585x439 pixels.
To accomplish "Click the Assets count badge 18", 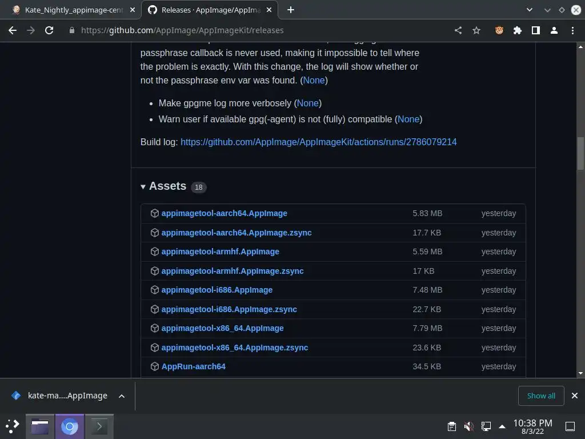I will [x=198, y=187].
